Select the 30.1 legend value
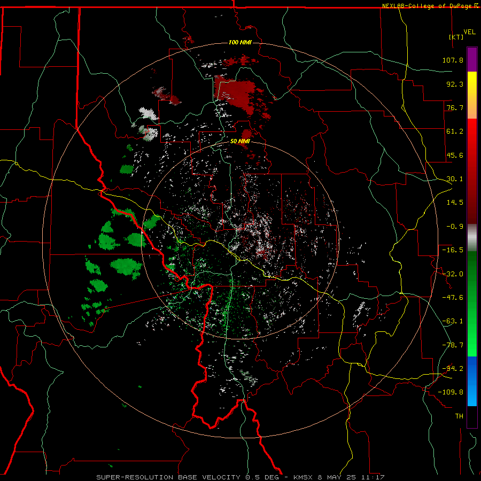Image resolution: width=481 pixels, height=481 pixels. (x=455, y=179)
